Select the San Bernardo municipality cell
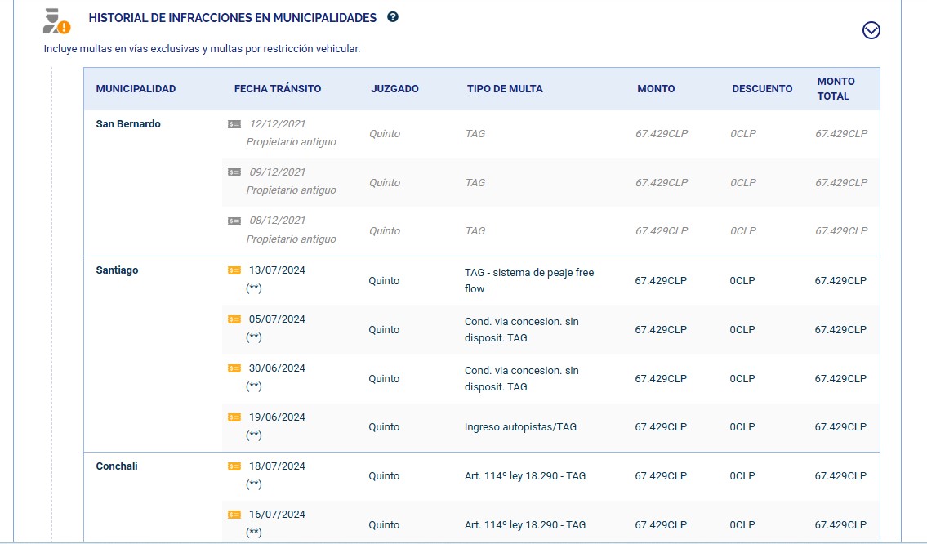 (128, 124)
